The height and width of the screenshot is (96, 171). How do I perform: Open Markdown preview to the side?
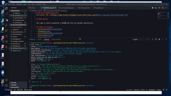point(159,8)
